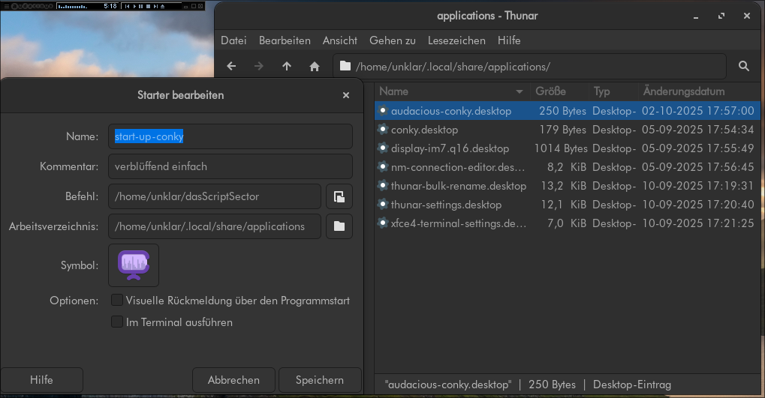Tick the Im Terminal ausführen checkbox
Image resolution: width=765 pixels, height=398 pixels.
[117, 322]
